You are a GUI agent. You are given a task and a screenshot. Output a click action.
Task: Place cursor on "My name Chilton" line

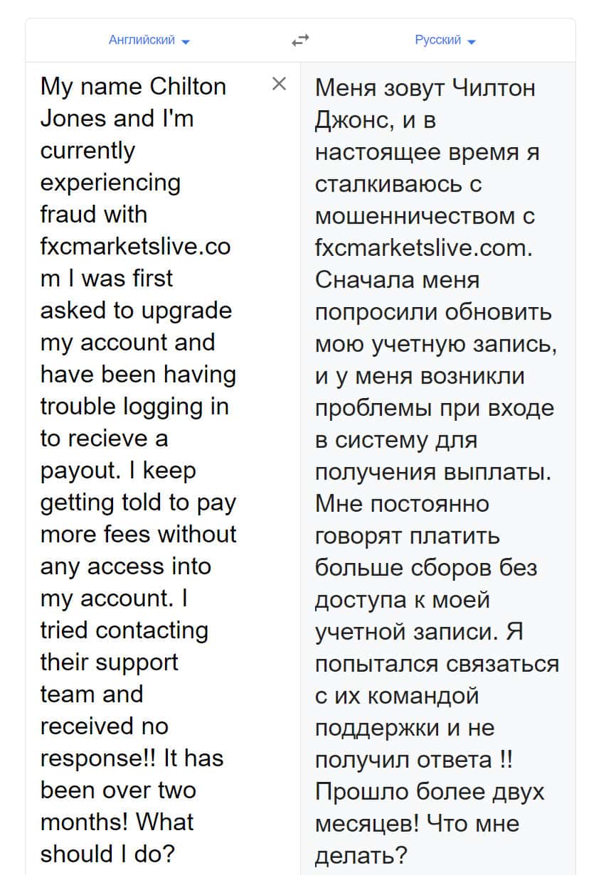coord(133,87)
